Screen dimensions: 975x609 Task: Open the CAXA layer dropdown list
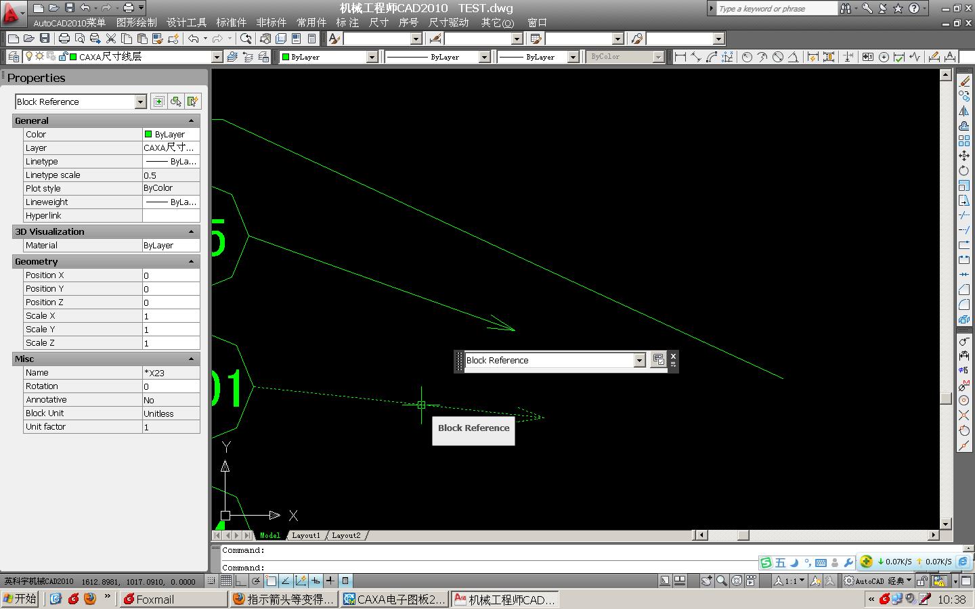point(217,57)
